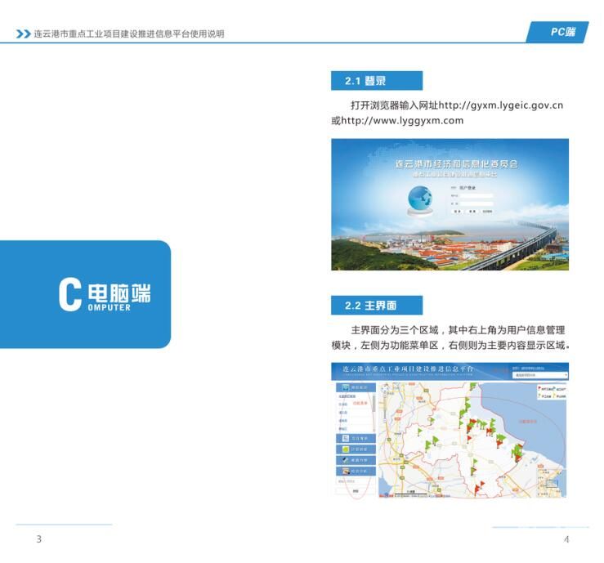Click the map scale bar at bottom left
Image resolution: width=604 pixels, height=563 pixels.
pos(411,493)
